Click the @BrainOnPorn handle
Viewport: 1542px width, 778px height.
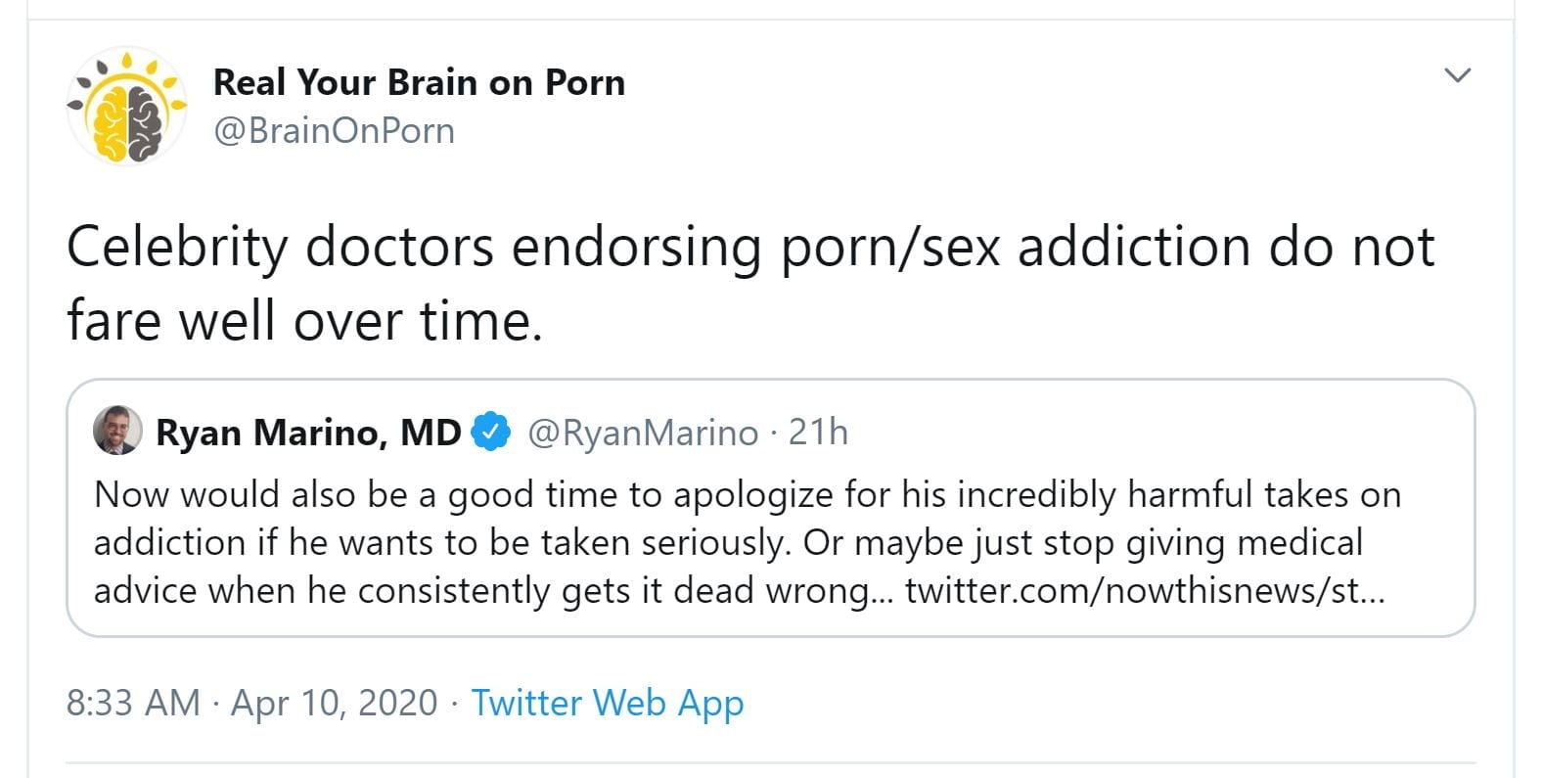coord(334,131)
